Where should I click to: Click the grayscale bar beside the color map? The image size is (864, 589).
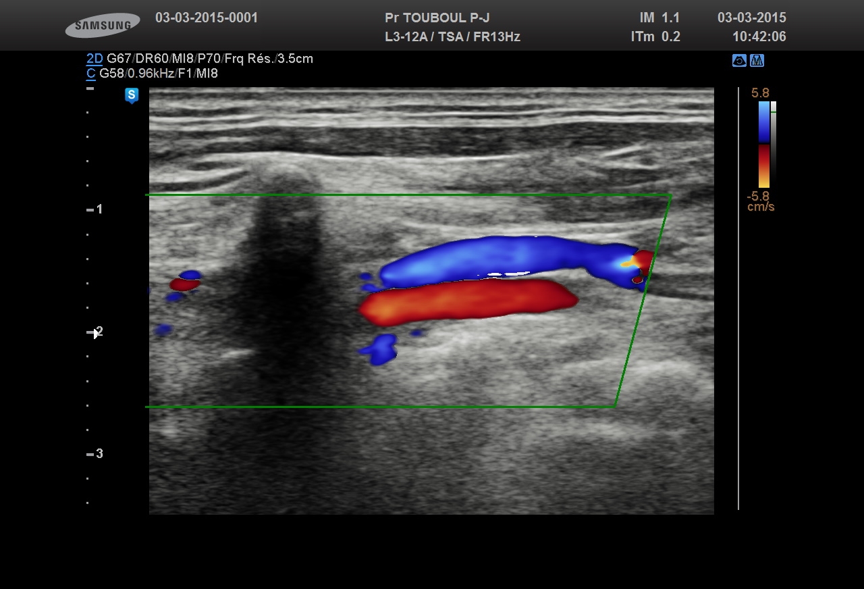(x=774, y=142)
